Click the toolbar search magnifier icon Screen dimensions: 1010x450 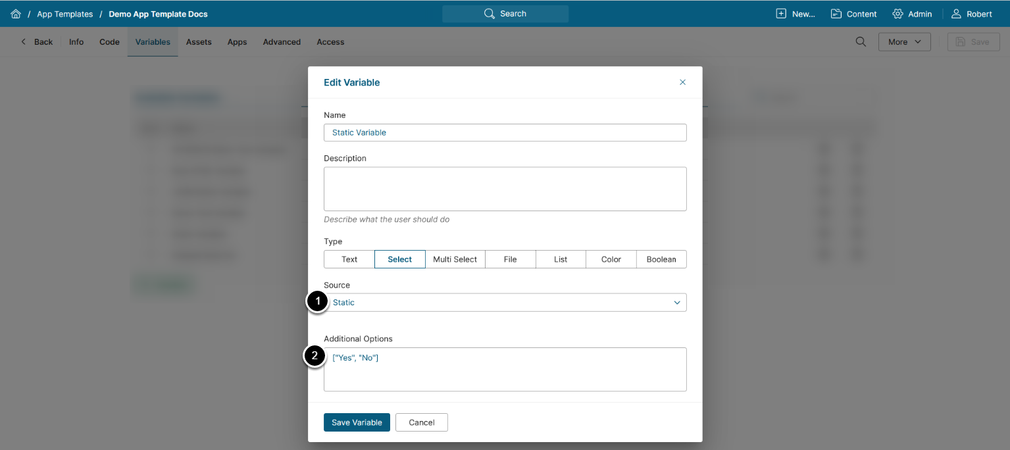(x=861, y=42)
